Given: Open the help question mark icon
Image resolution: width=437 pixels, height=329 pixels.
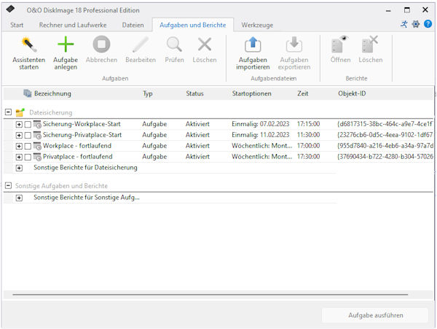Looking at the screenshot, I should (428, 24).
